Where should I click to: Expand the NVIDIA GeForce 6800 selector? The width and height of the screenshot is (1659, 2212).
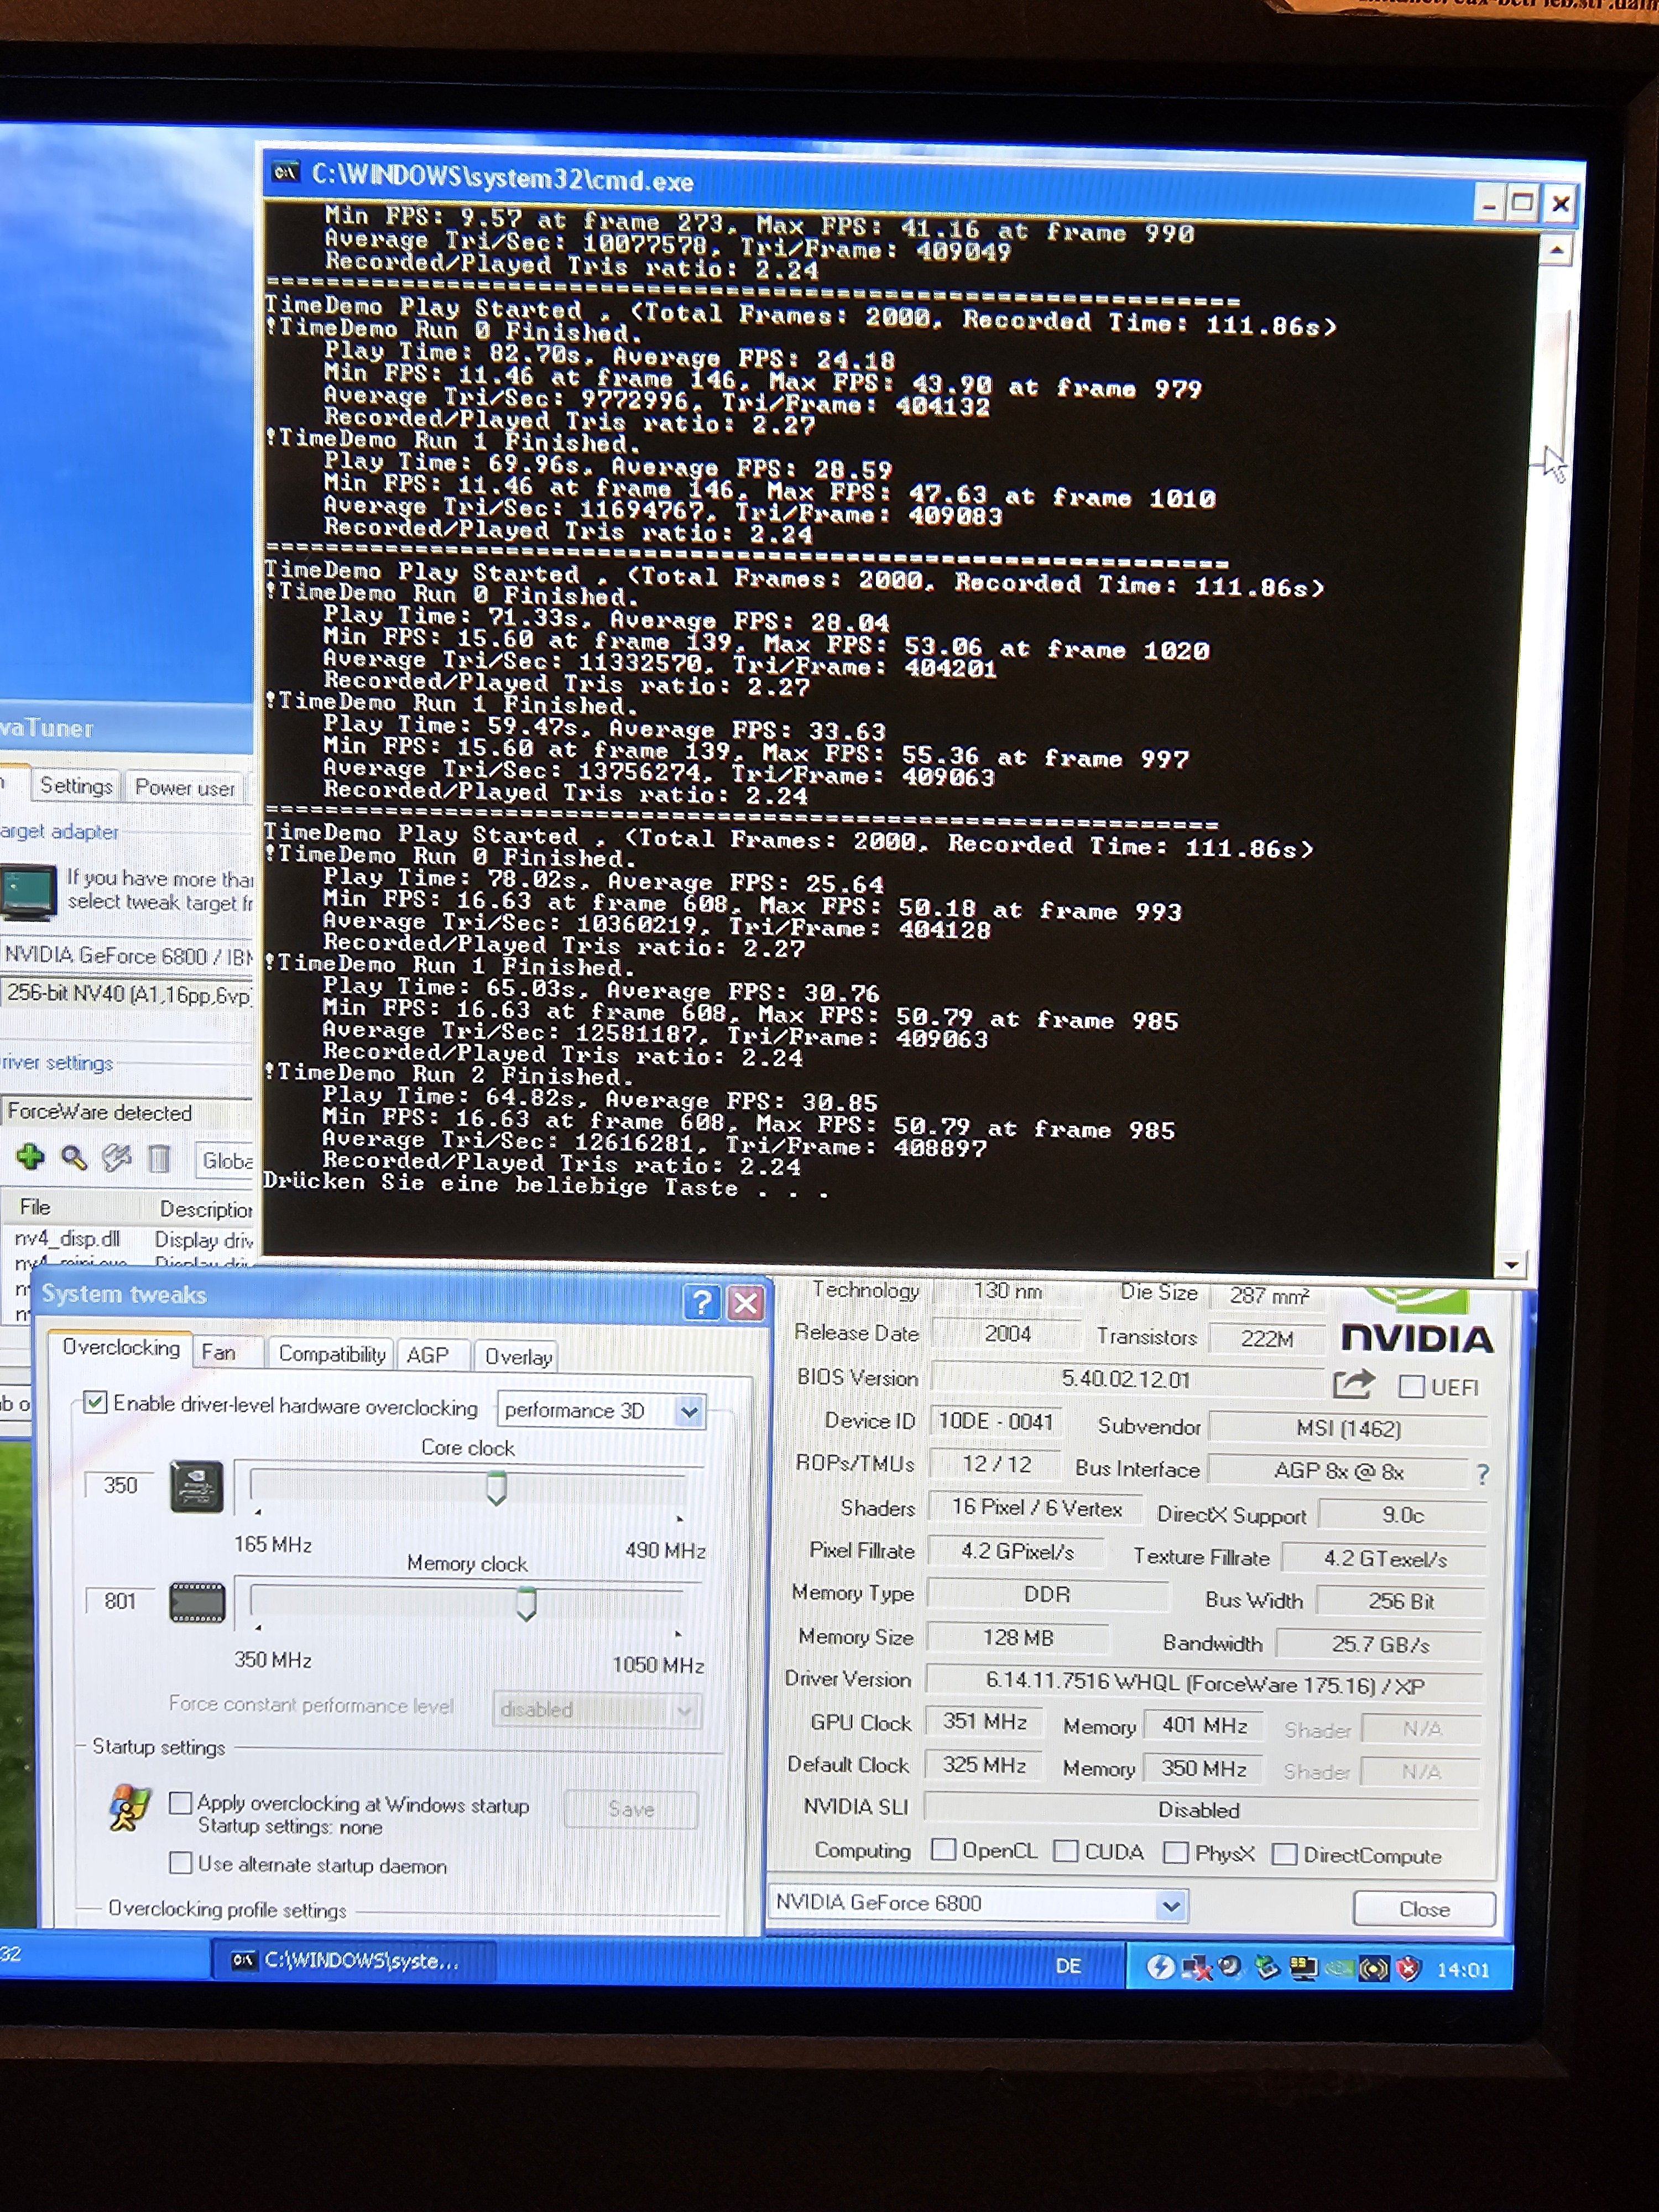pyautogui.click(x=1170, y=1906)
